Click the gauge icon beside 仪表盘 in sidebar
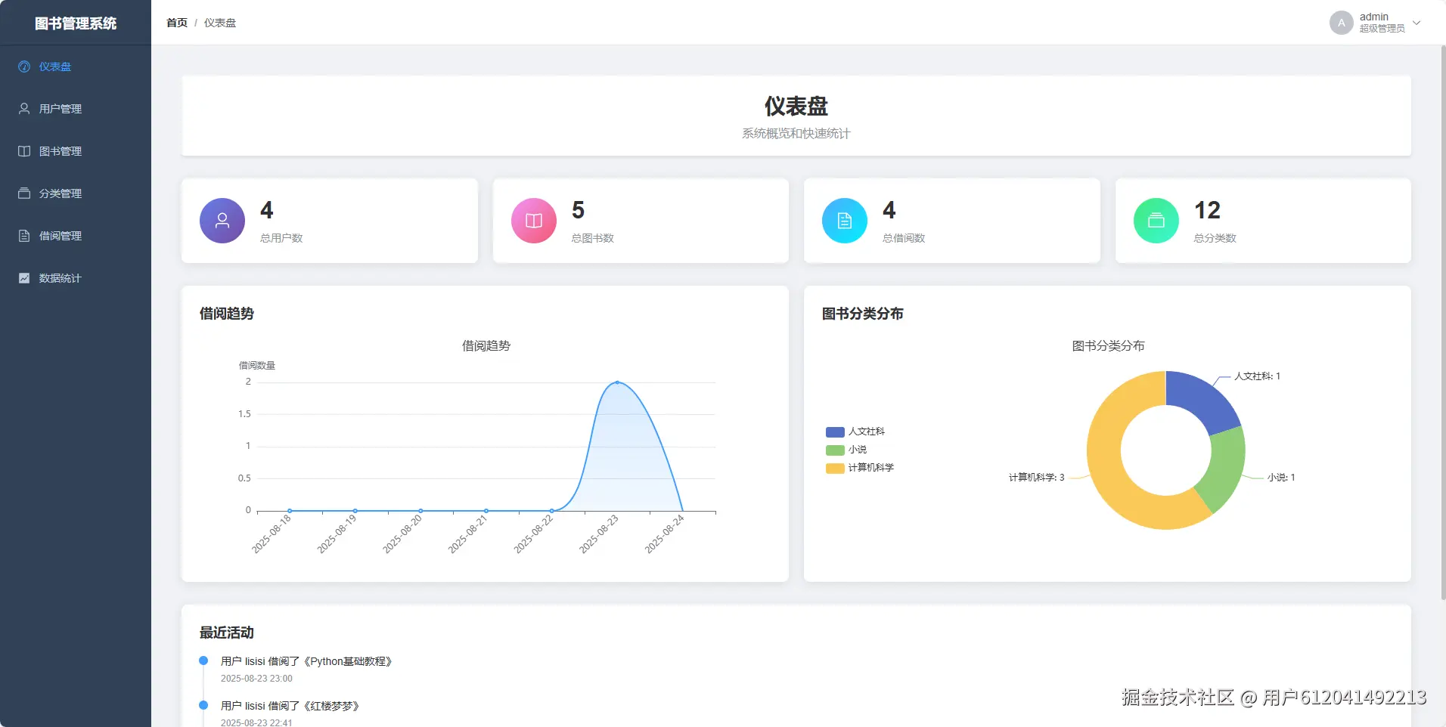This screenshot has height=727, width=1446. pyautogui.click(x=24, y=67)
